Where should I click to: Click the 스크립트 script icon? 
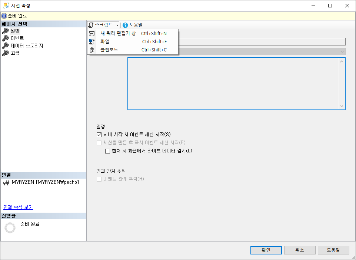coord(91,25)
